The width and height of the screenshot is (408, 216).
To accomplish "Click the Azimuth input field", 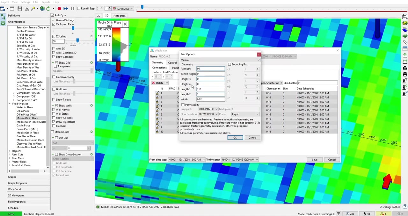I will [x=210, y=69].
